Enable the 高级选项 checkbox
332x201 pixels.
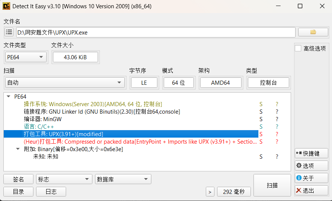(x=298, y=48)
